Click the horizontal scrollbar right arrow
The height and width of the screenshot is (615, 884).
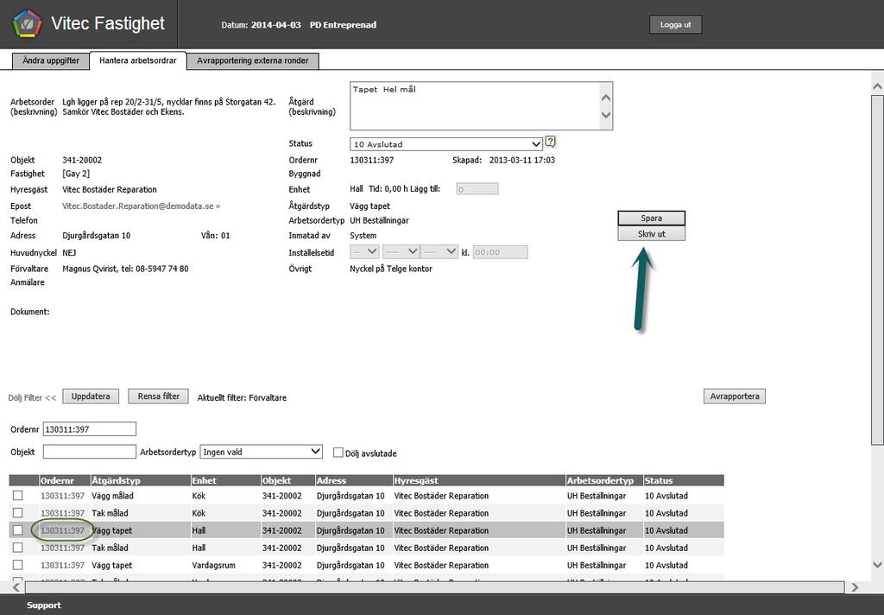coord(855,587)
